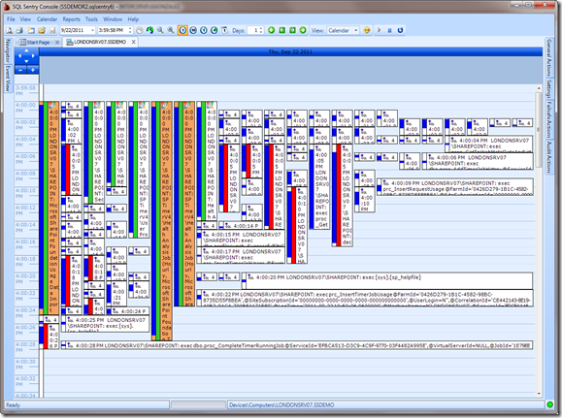Click the calendar vertical scrollbar thumb
The width and height of the screenshot is (562, 418).
coord(539,131)
